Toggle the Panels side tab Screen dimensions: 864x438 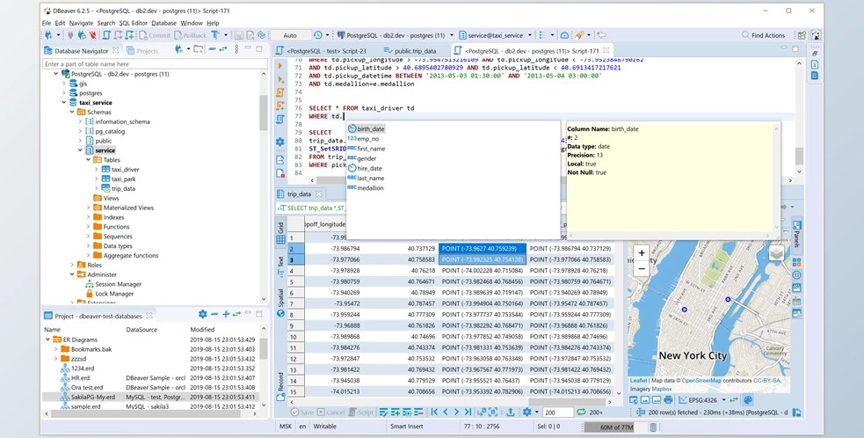[797, 235]
